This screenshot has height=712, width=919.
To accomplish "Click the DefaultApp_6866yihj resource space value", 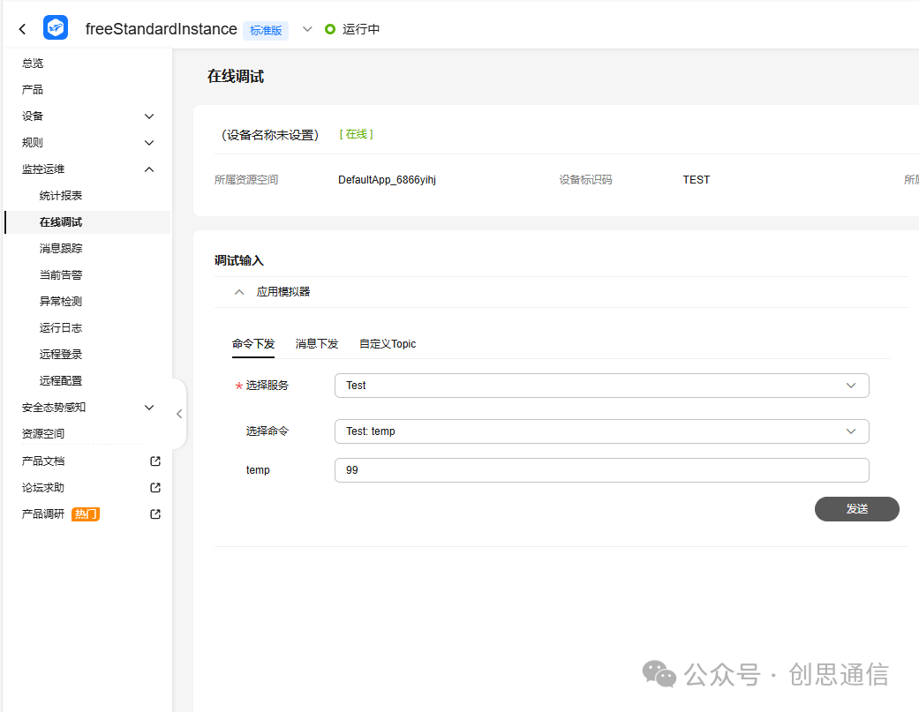I will point(387,180).
